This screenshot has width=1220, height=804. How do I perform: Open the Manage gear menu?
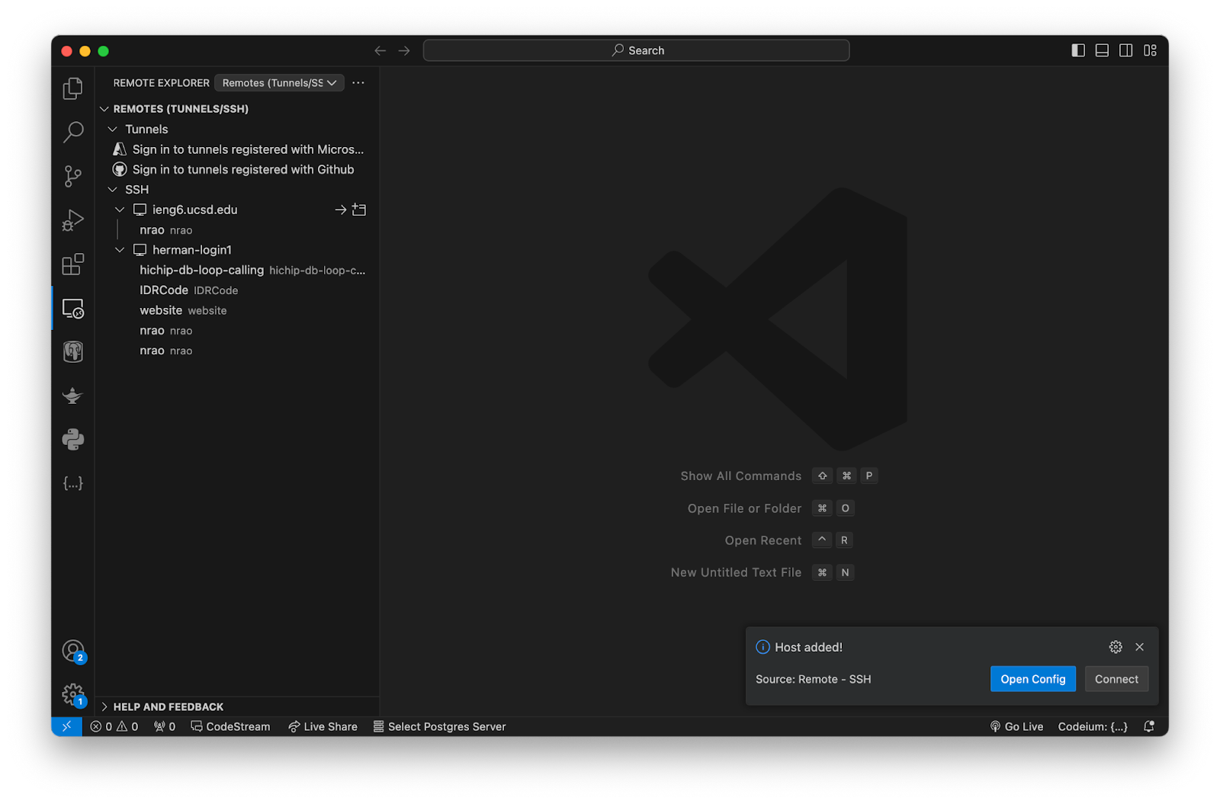[73, 694]
